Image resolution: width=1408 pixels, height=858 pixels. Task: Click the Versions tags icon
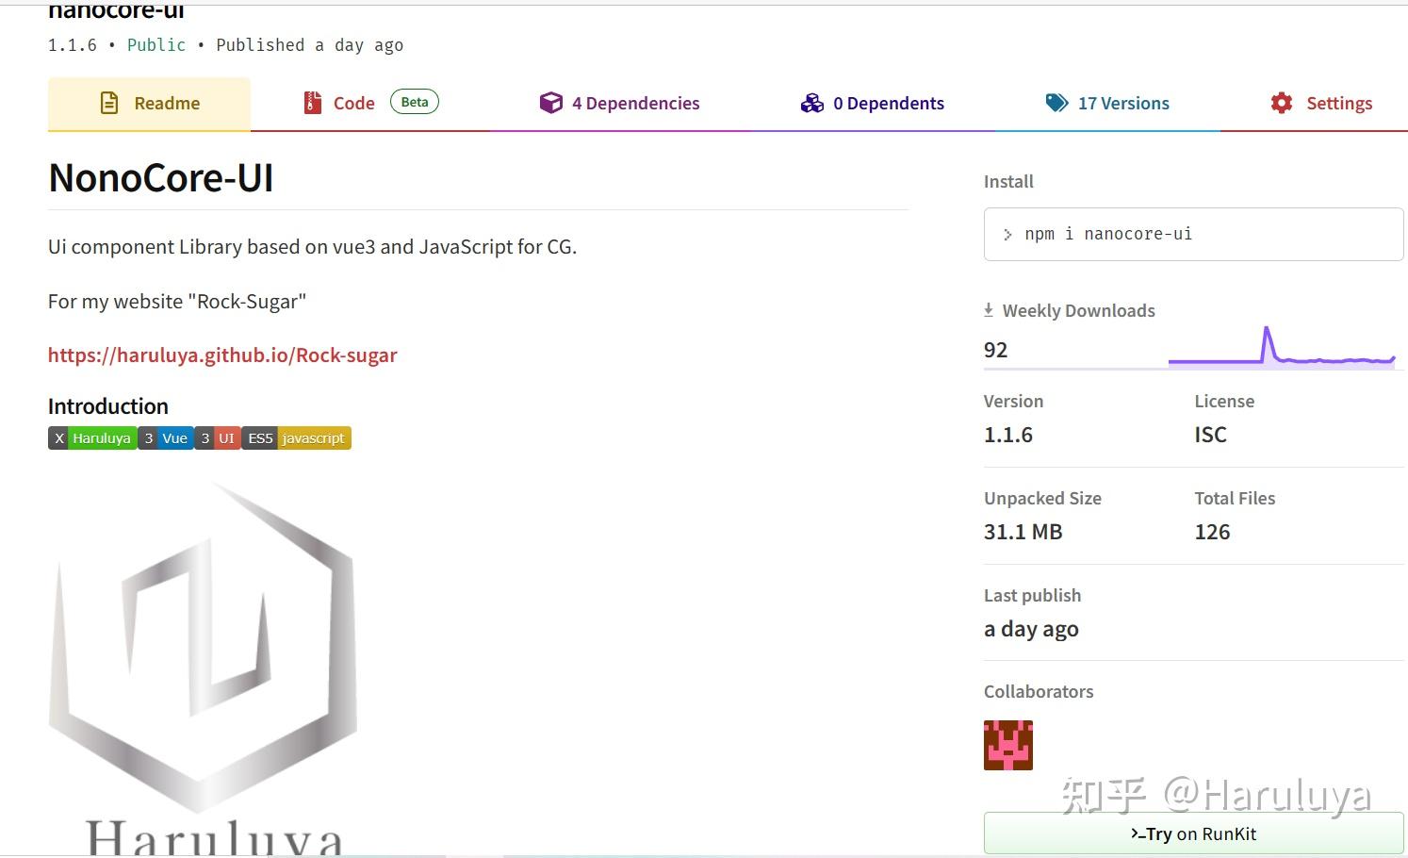(x=1056, y=103)
